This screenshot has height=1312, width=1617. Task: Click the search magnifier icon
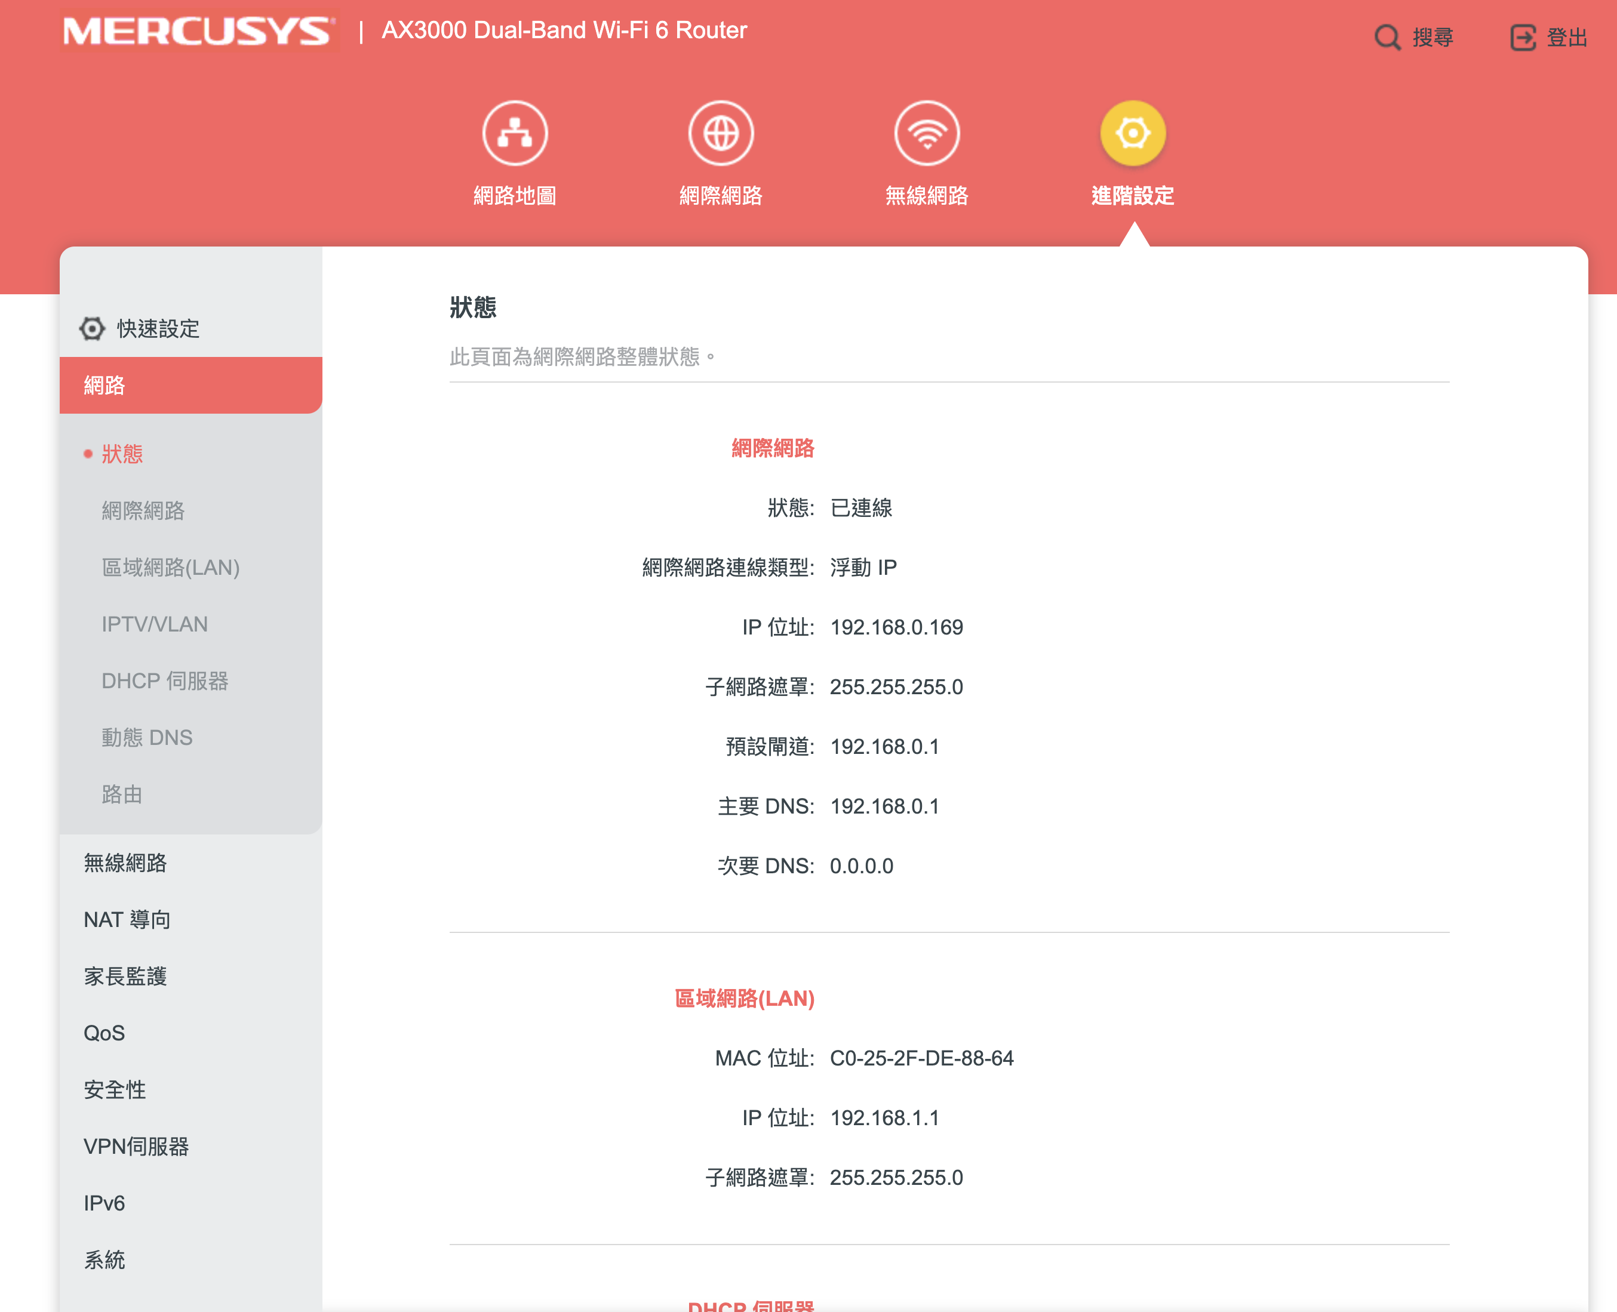point(1387,37)
